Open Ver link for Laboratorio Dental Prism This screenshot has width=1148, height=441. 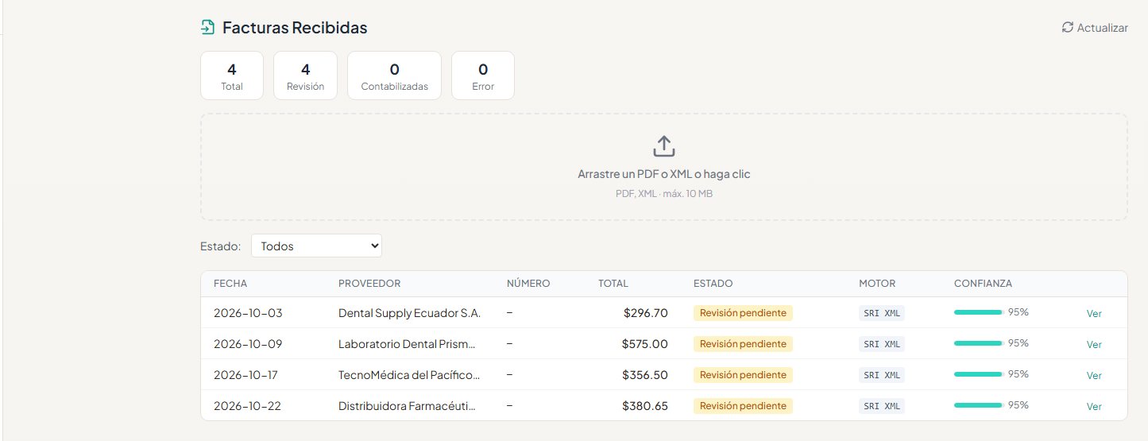[1094, 344]
